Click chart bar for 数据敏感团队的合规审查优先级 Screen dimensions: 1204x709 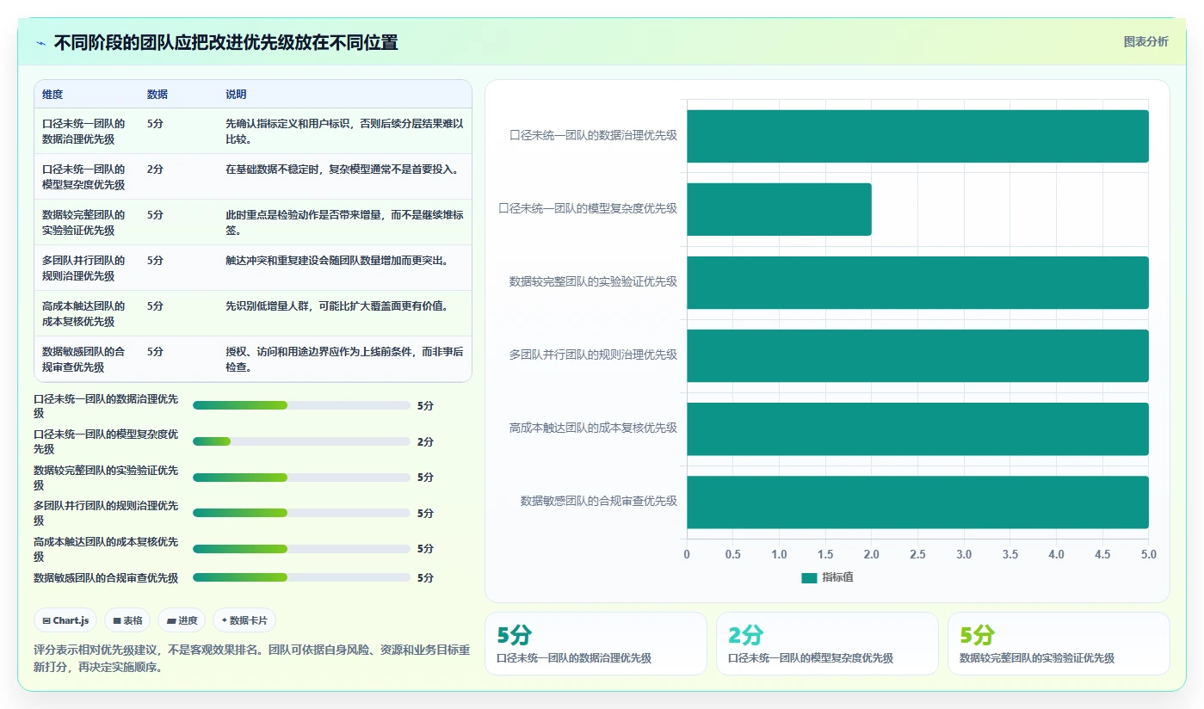pyautogui.click(x=917, y=502)
